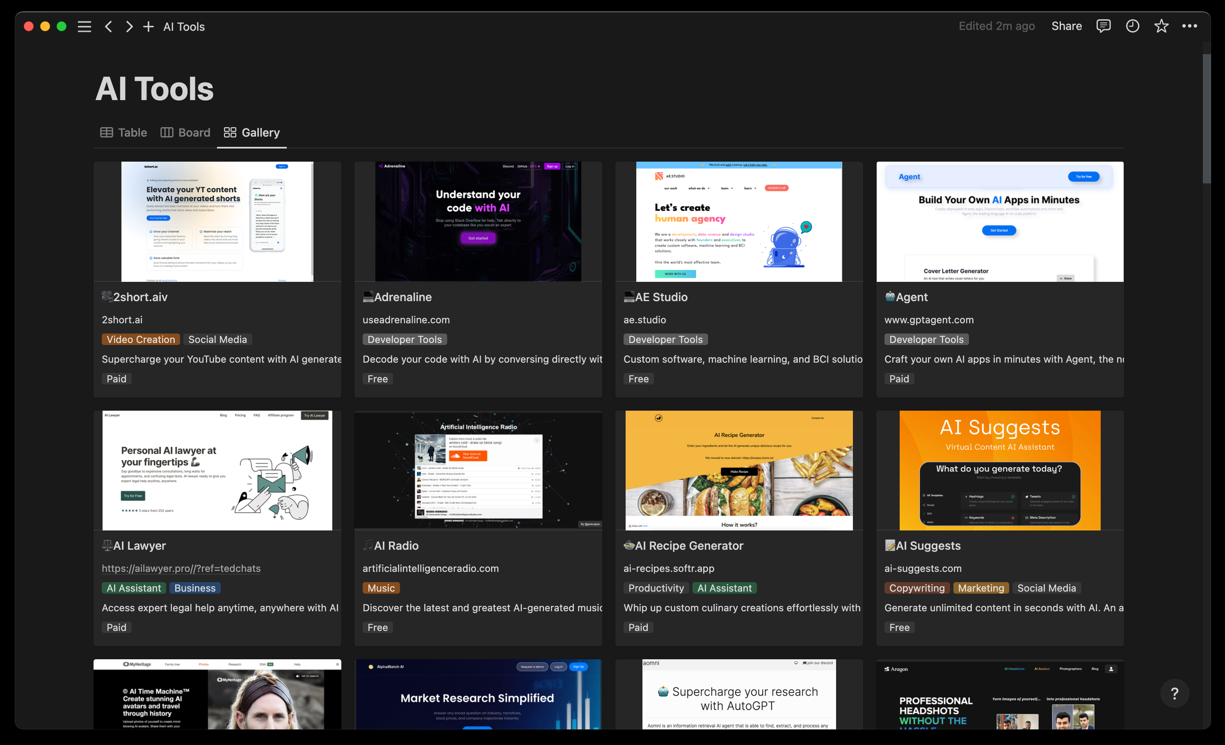Click Paid tag on Agent card

tap(899, 379)
